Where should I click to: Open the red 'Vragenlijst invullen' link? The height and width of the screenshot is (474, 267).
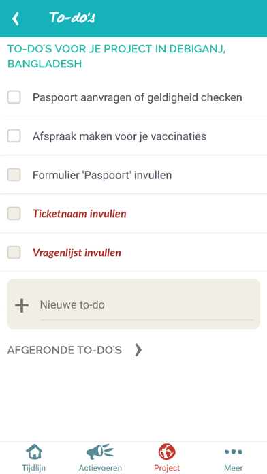click(x=77, y=253)
